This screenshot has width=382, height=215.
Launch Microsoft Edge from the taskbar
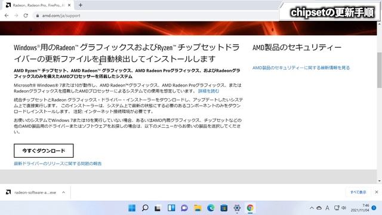[211, 208]
